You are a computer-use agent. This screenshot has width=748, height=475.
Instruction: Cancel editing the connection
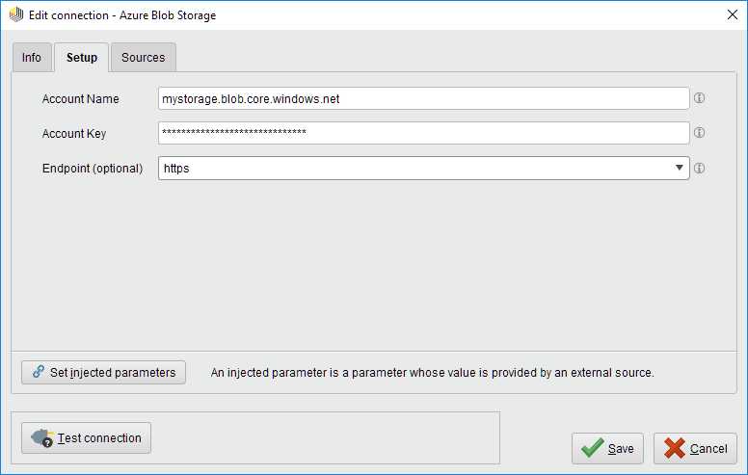(695, 448)
